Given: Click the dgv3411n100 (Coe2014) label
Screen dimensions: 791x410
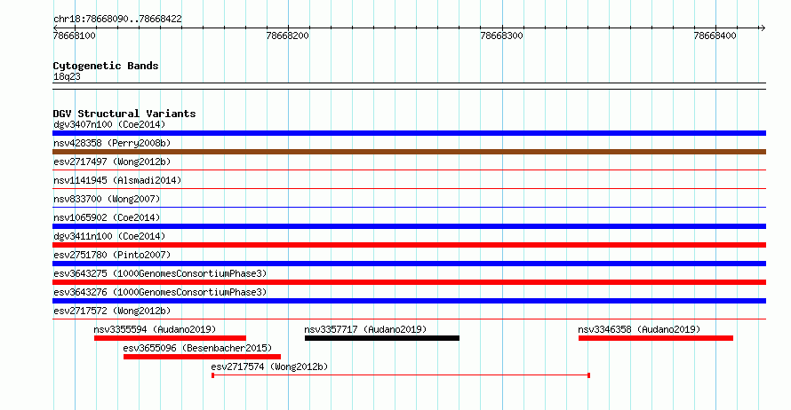Looking at the screenshot, I should click(109, 236).
